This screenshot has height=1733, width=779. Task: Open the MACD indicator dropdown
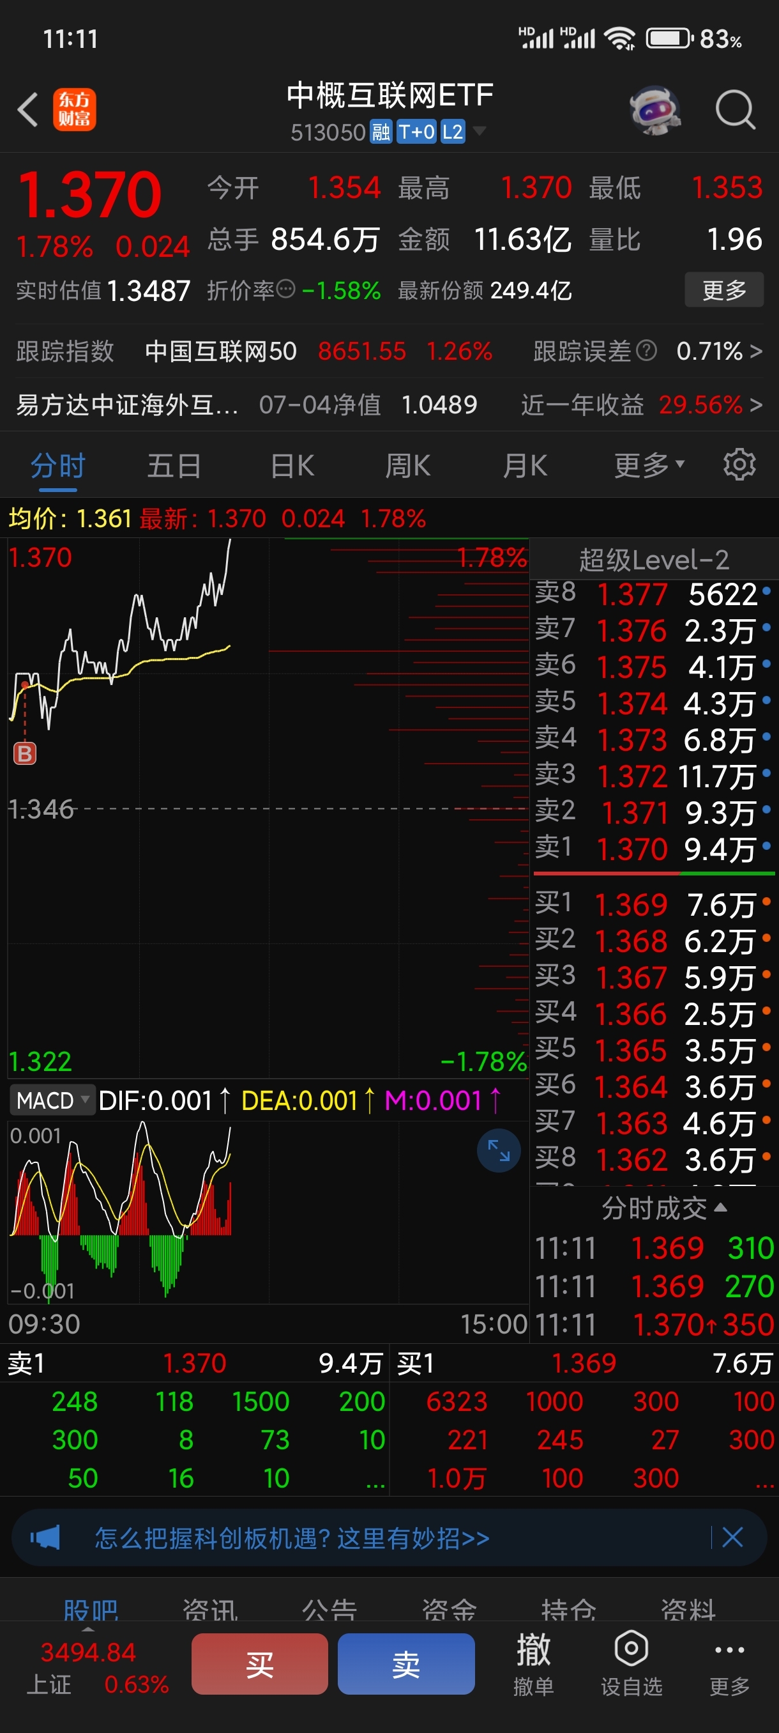52,1100
